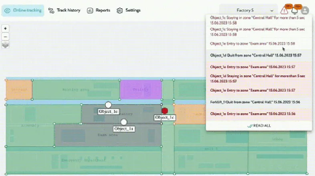This screenshot has width=315, height=176.
Task: Open the Settings tab
Action: pyautogui.click(x=128, y=10)
